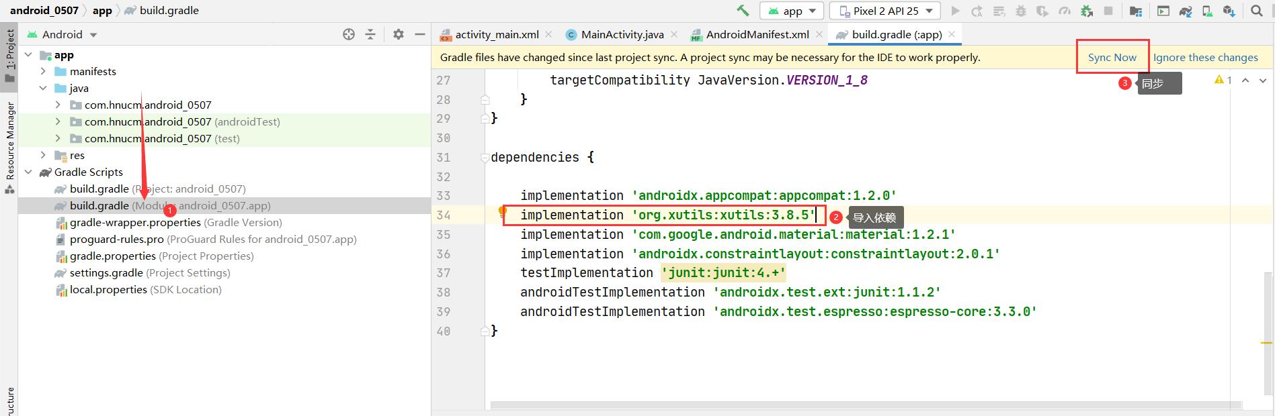Click Apply Code Changes icon
1275x416 pixels.
click(999, 11)
